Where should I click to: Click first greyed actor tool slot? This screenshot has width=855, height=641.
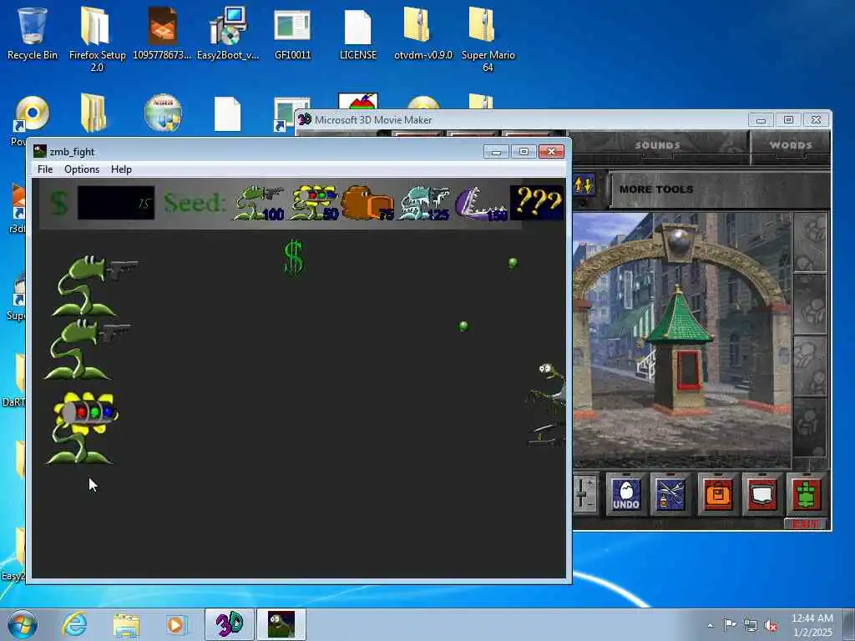point(810,242)
